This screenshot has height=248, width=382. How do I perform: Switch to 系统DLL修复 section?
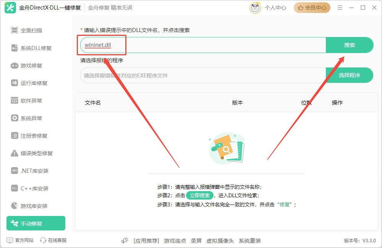pos(36,48)
